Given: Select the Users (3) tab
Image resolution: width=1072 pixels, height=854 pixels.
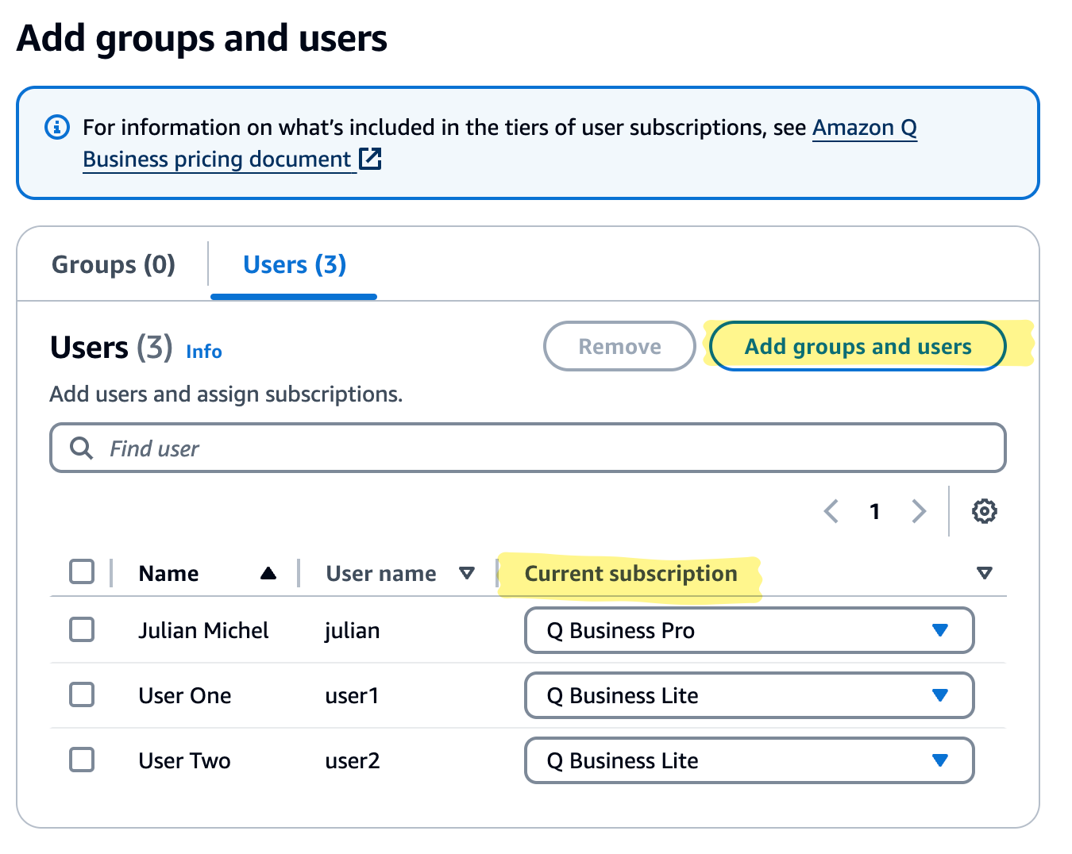Looking at the screenshot, I should pyautogui.click(x=293, y=264).
